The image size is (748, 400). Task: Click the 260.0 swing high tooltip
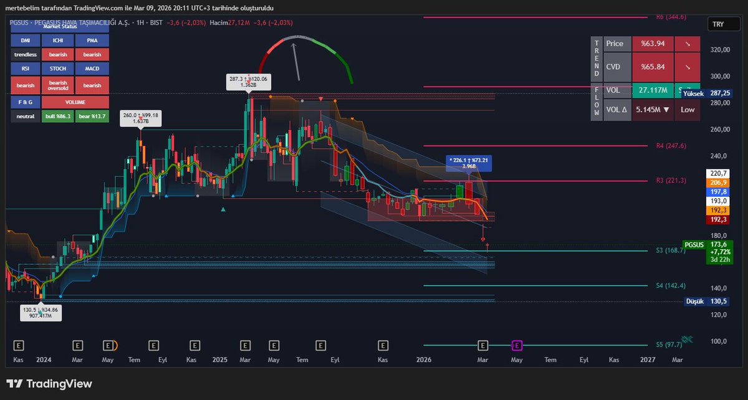[140, 118]
